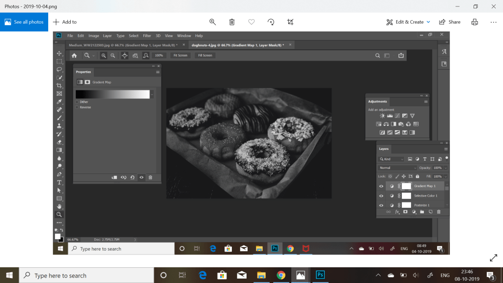This screenshot has height=283, width=503.
Task: Open the Normal blend mode dropdown
Action: point(397,168)
